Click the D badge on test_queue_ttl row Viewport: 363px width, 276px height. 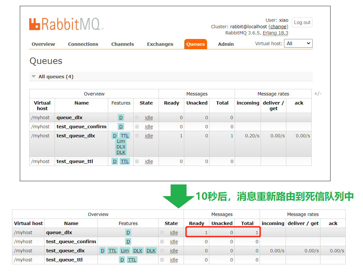114,161
